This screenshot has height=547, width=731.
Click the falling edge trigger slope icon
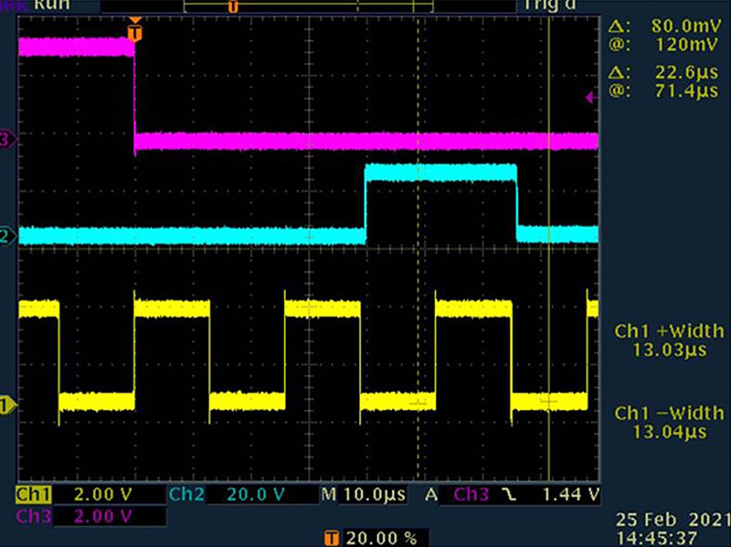point(507,495)
